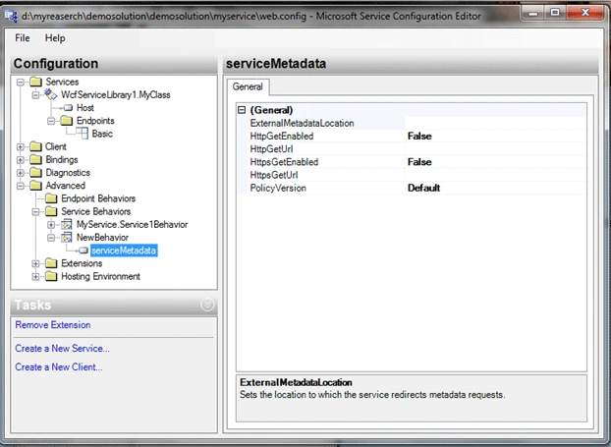Click the Client folder icon

tap(35, 146)
